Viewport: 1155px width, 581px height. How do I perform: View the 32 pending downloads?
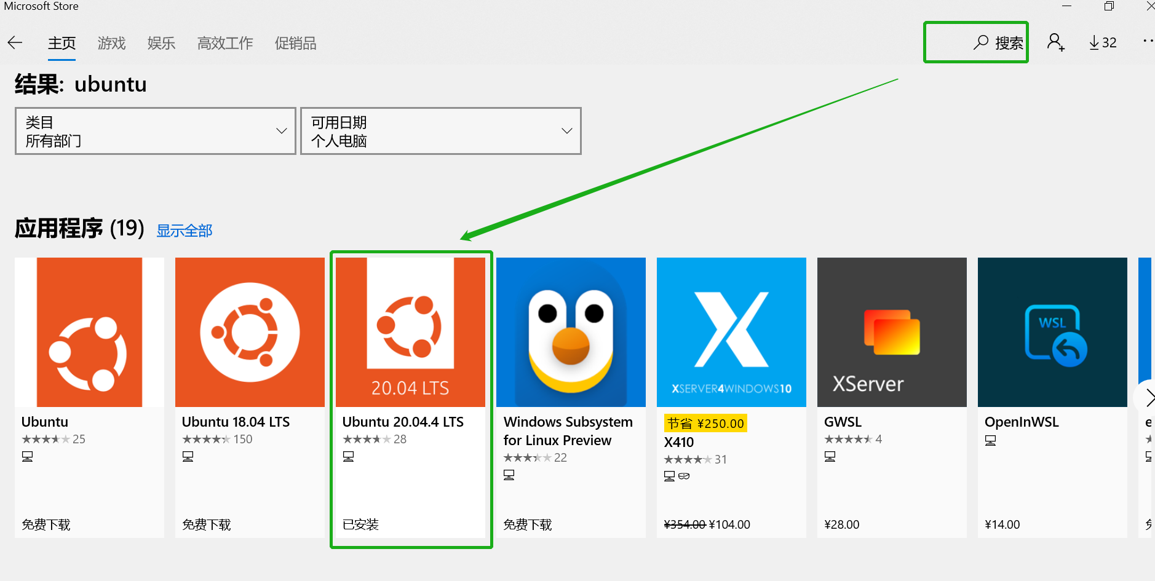coord(1103,42)
